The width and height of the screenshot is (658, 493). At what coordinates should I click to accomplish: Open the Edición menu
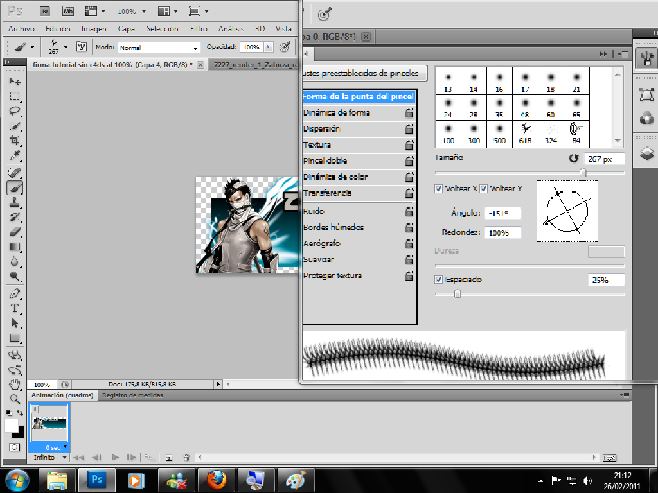click(58, 28)
